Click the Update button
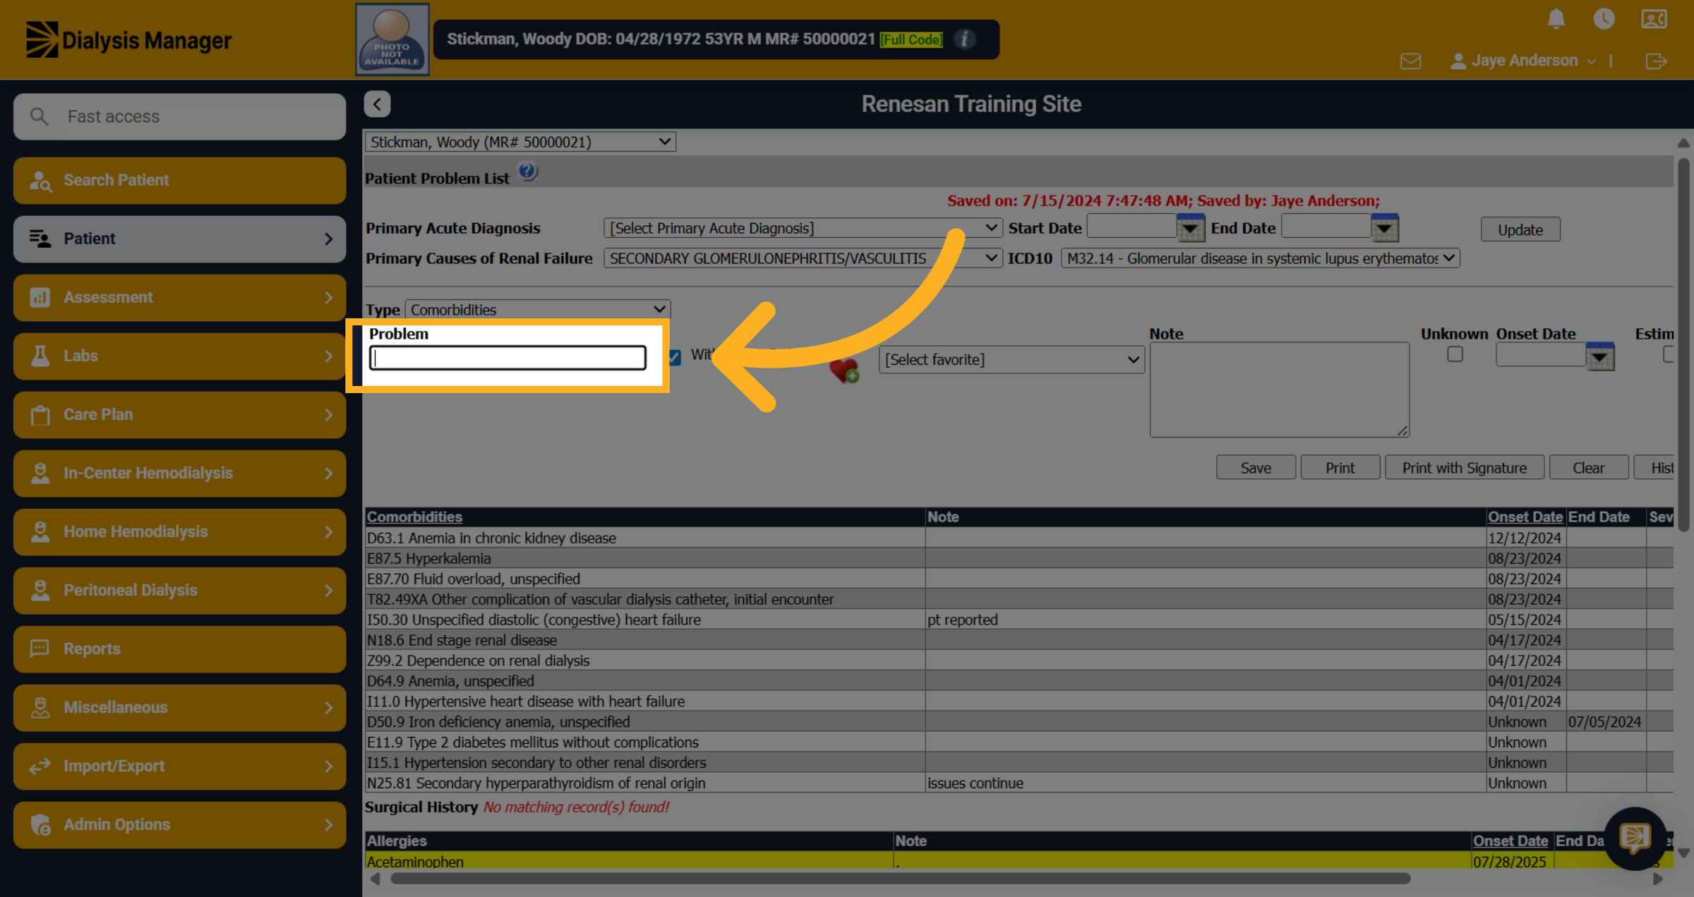Screen dimensions: 1694x897 click(x=1520, y=229)
